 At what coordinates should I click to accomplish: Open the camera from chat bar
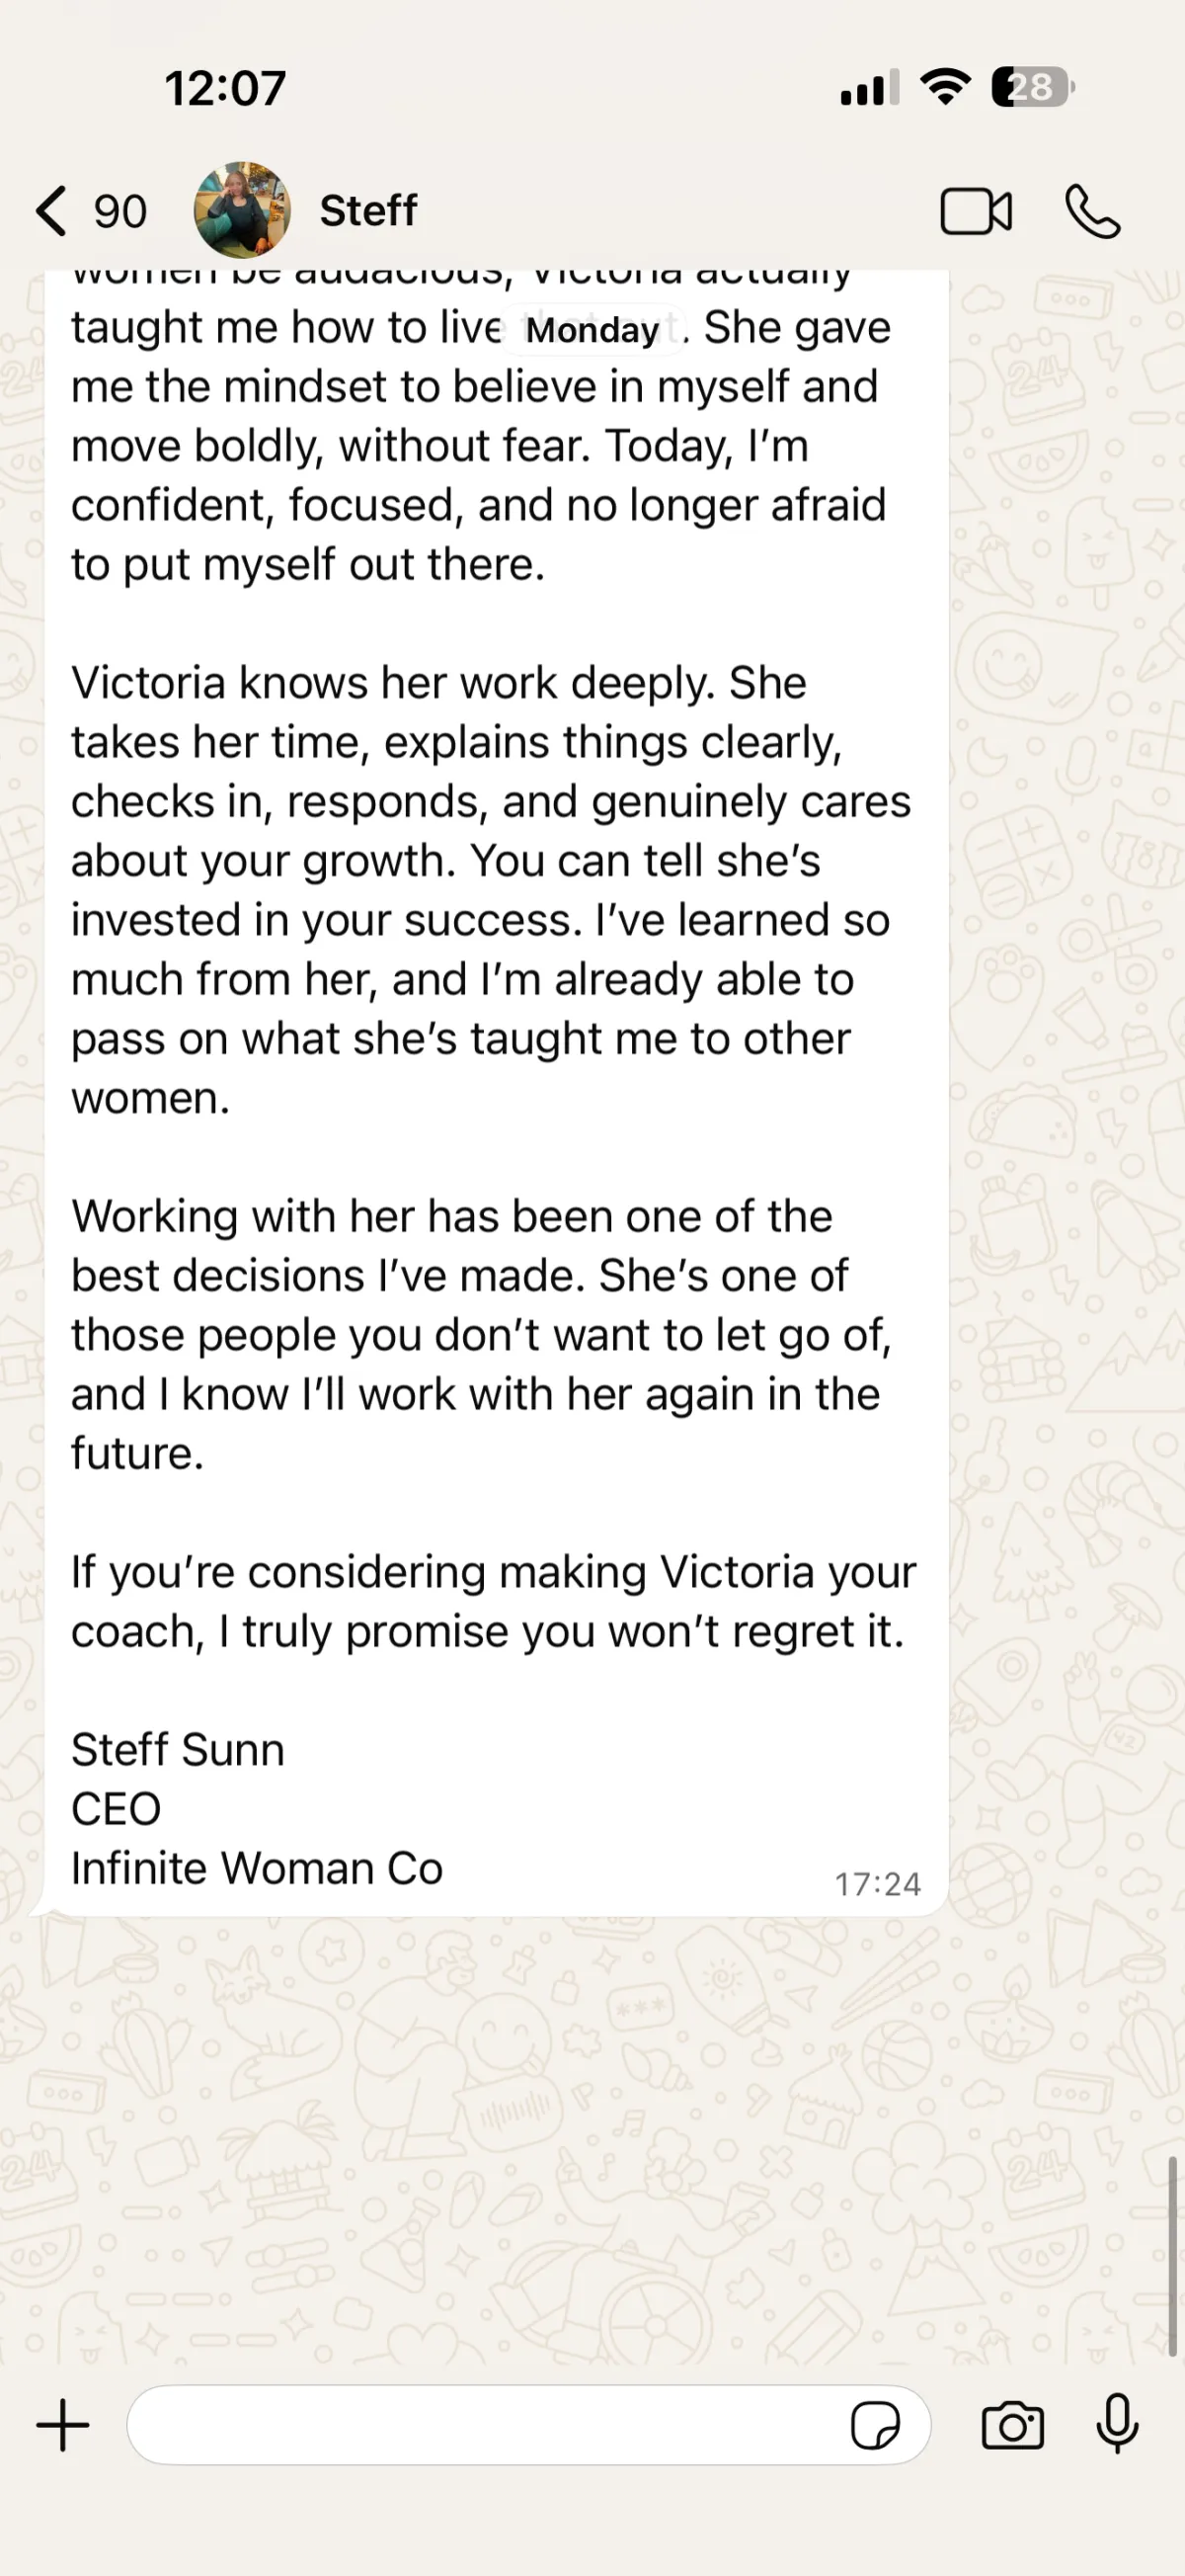pos(1012,2426)
